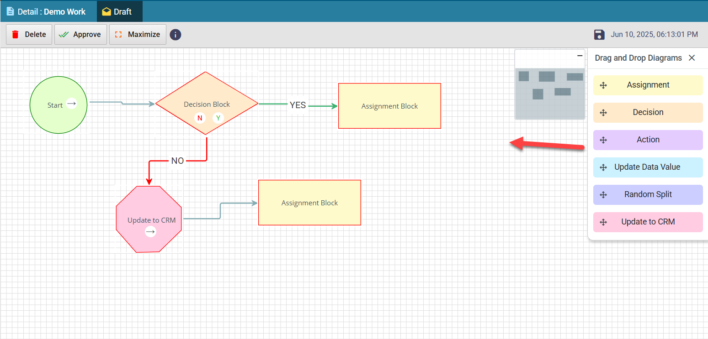Click the arrow port on Update to CRM node

(x=150, y=232)
